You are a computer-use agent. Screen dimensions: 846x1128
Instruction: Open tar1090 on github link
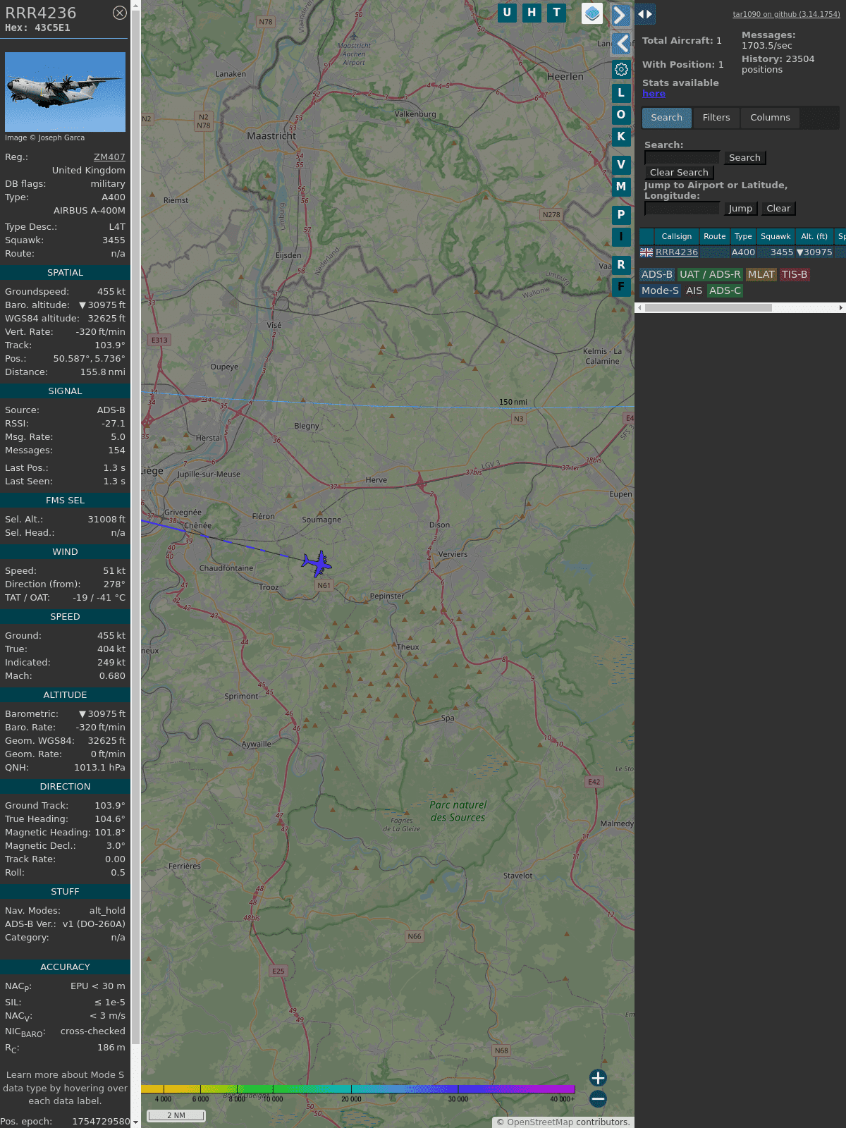(786, 14)
